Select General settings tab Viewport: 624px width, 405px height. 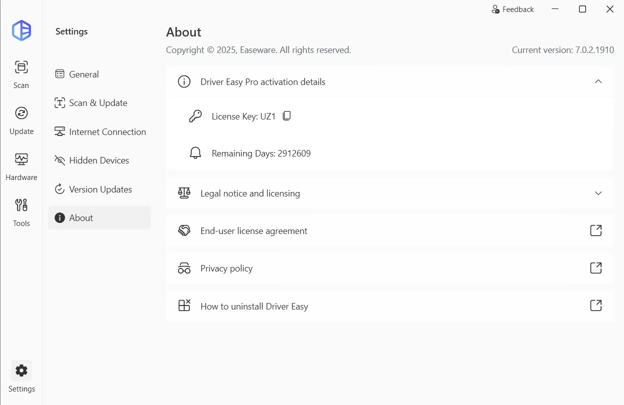click(99, 74)
